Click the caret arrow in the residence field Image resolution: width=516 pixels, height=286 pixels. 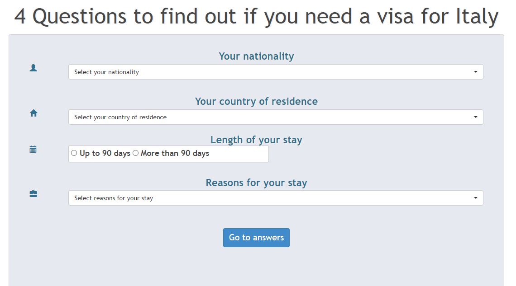[475, 117]
